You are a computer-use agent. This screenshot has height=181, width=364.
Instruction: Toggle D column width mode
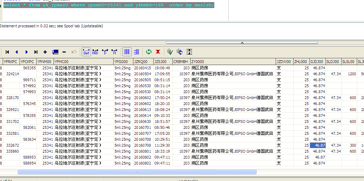point(105,52)
